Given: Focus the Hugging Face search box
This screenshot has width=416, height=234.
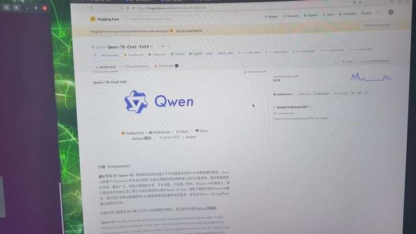Looking at the screenshot, I should pyautogui.click(x=162, y=19).
